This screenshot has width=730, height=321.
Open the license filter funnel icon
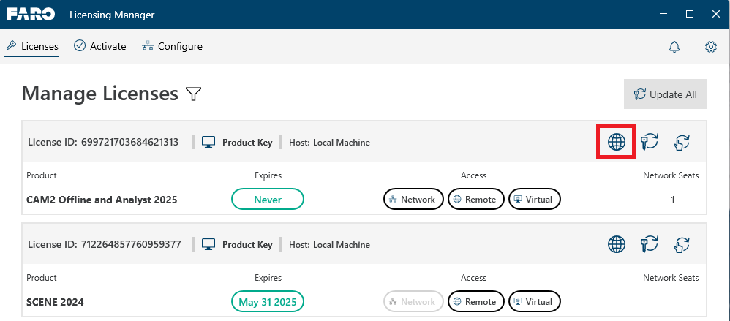click(x=193, y=94)
